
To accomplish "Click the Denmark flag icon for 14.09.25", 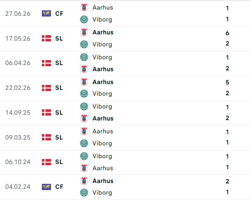I will 46,113.
